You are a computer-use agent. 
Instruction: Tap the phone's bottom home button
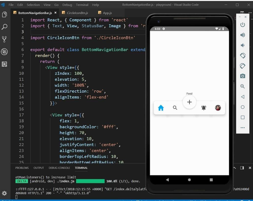click(190, 180)
